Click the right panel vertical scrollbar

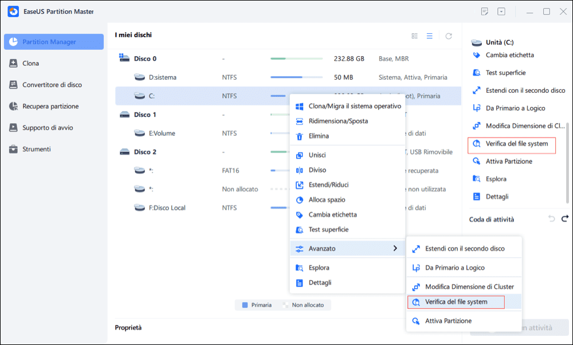pos(567,163)
